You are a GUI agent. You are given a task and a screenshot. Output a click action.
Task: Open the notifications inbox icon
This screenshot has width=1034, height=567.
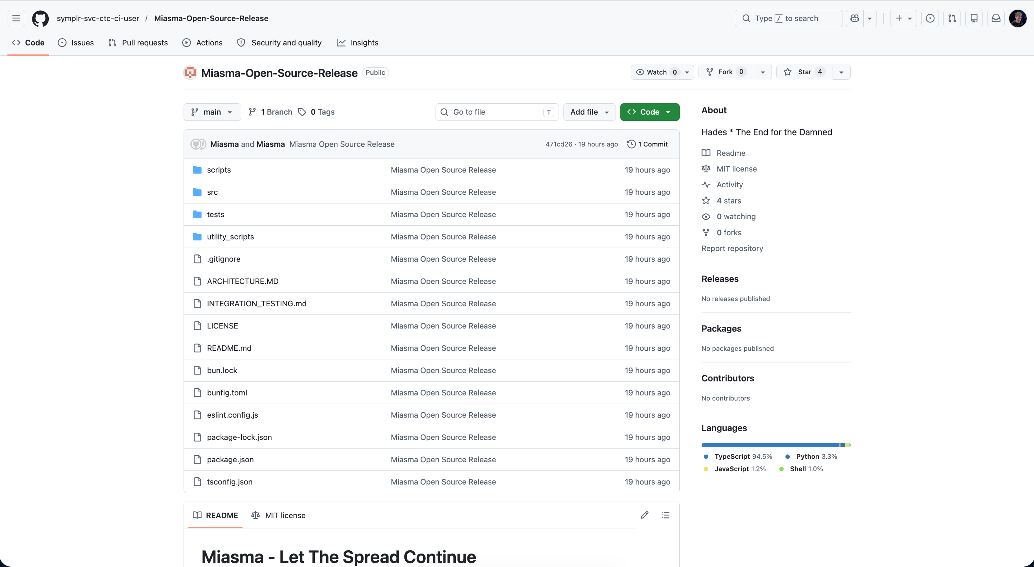click(996, 19)
